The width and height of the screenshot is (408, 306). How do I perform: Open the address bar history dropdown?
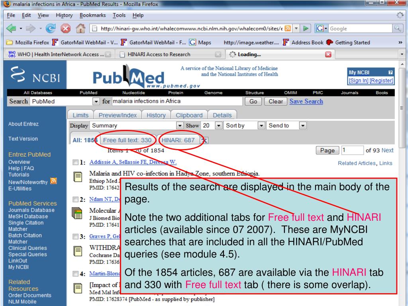[296, 28]
